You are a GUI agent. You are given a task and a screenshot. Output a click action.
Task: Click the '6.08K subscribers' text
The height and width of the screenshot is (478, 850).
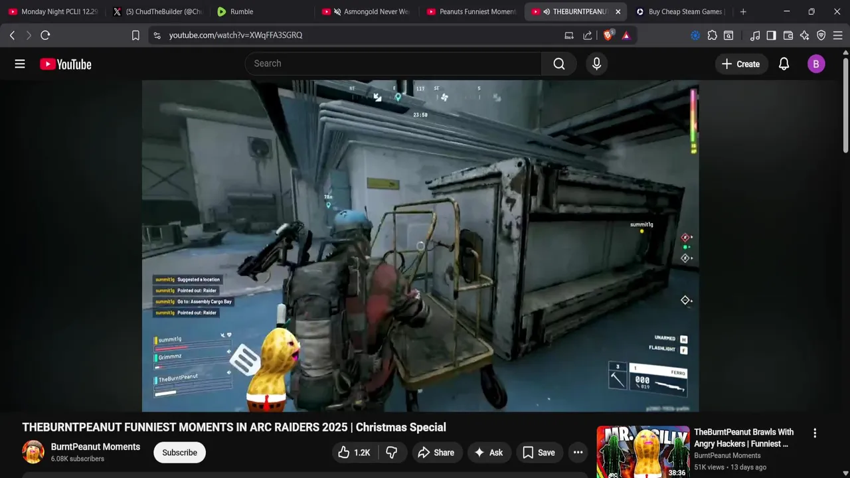pyautogui.click(x=78, y=459)
